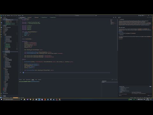Switch to the Problems panel tab
The height and width of the screenshot is (115, 153).
pyautogui.click(x=20, y=80)
